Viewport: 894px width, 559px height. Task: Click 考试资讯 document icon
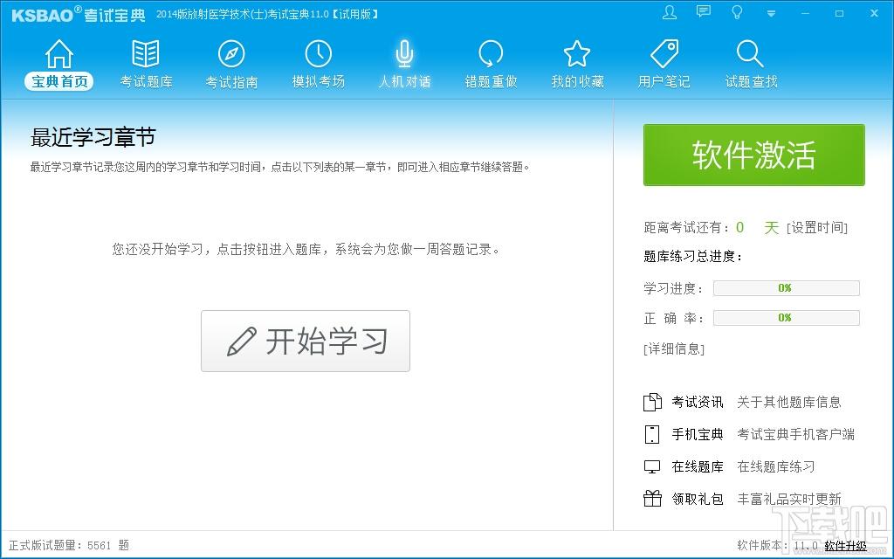pos(652,402)
